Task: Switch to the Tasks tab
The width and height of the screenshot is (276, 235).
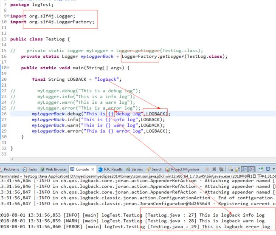Action: (30, 169)
